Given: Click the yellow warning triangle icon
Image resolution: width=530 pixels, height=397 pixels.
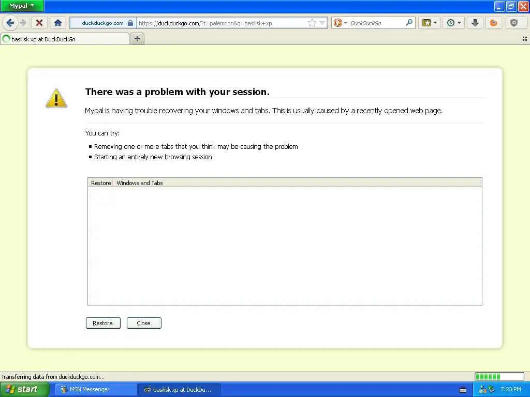Looking at the screenshot, I should click(x=56, y=98).
